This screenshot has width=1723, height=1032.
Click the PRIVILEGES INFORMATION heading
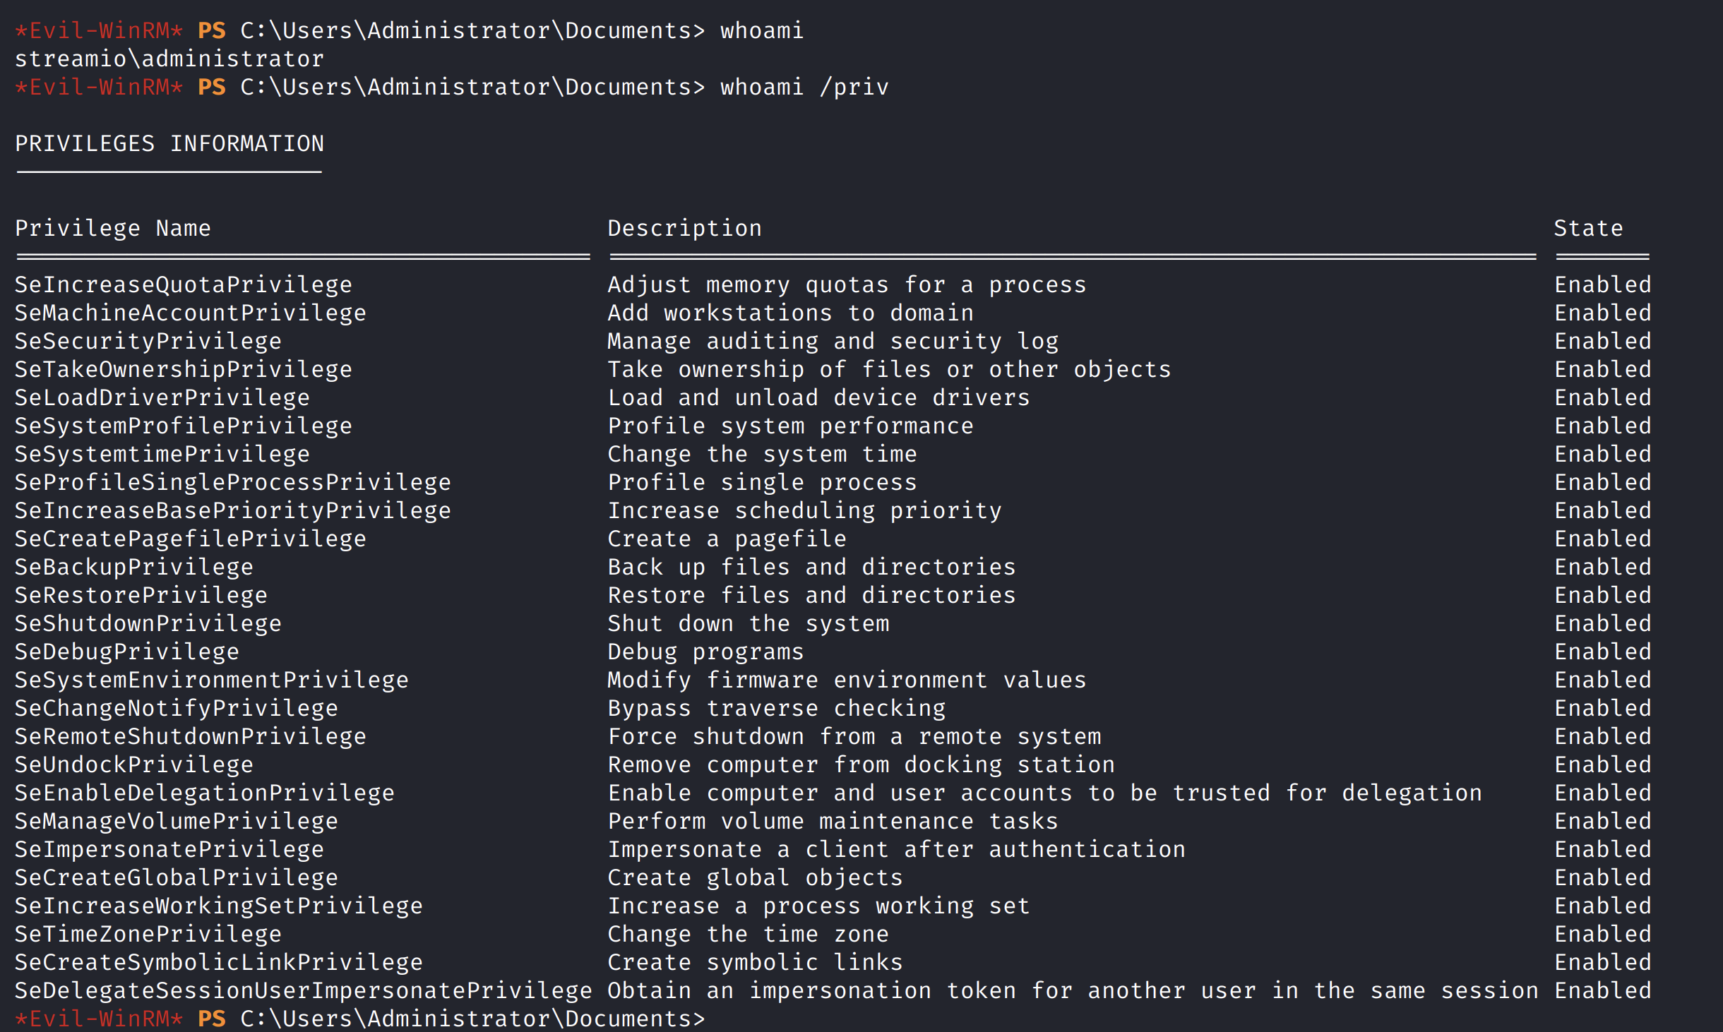[x=169, y=143]
